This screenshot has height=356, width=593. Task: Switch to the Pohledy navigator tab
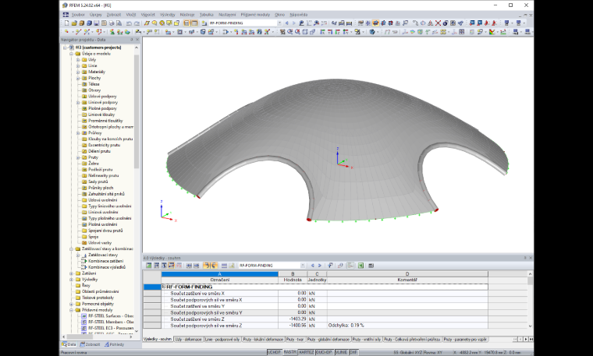point(114,344)
